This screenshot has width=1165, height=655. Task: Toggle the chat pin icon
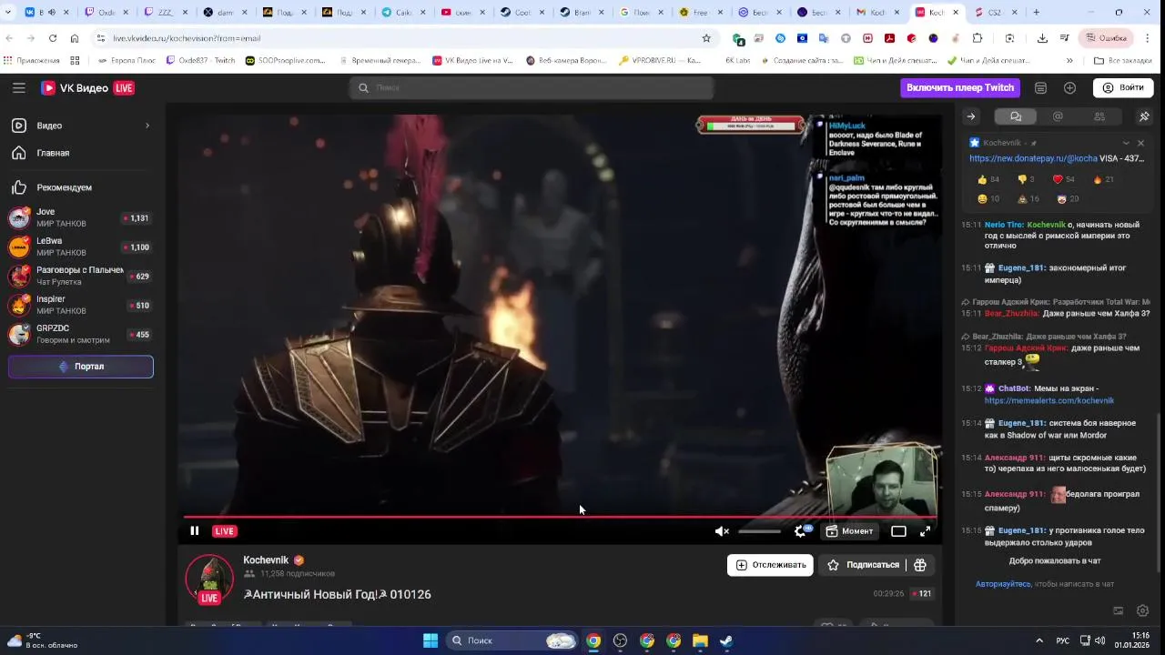pyautogui.click(x=1144, y=116)
